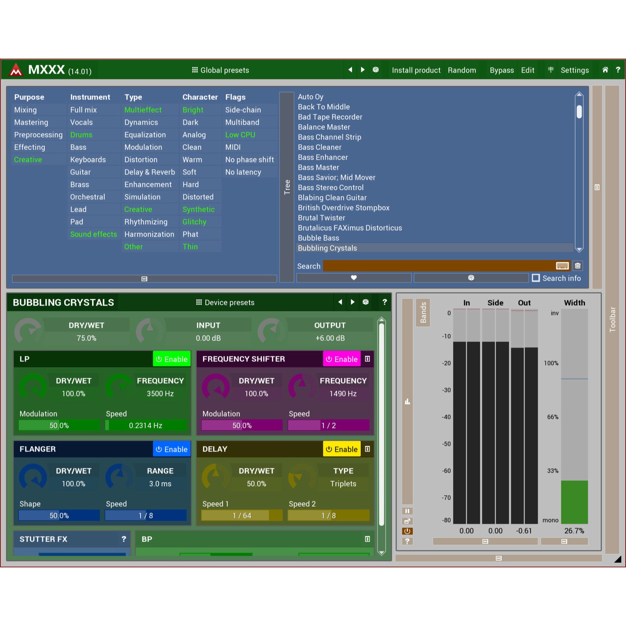Click the global random preset dice icon
Screen dimensions: 626x626
tap(376, 70)
